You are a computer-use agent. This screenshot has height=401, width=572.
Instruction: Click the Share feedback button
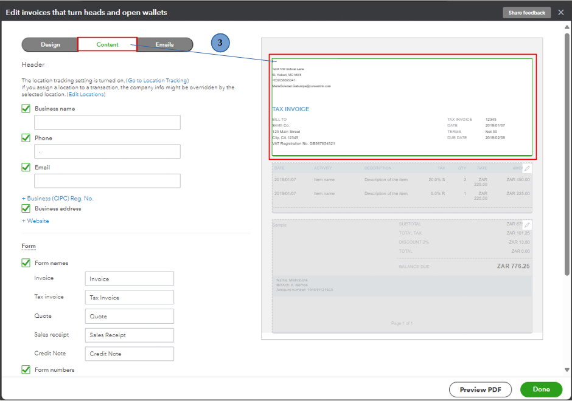pyautogui.click(x=526, y=12)
